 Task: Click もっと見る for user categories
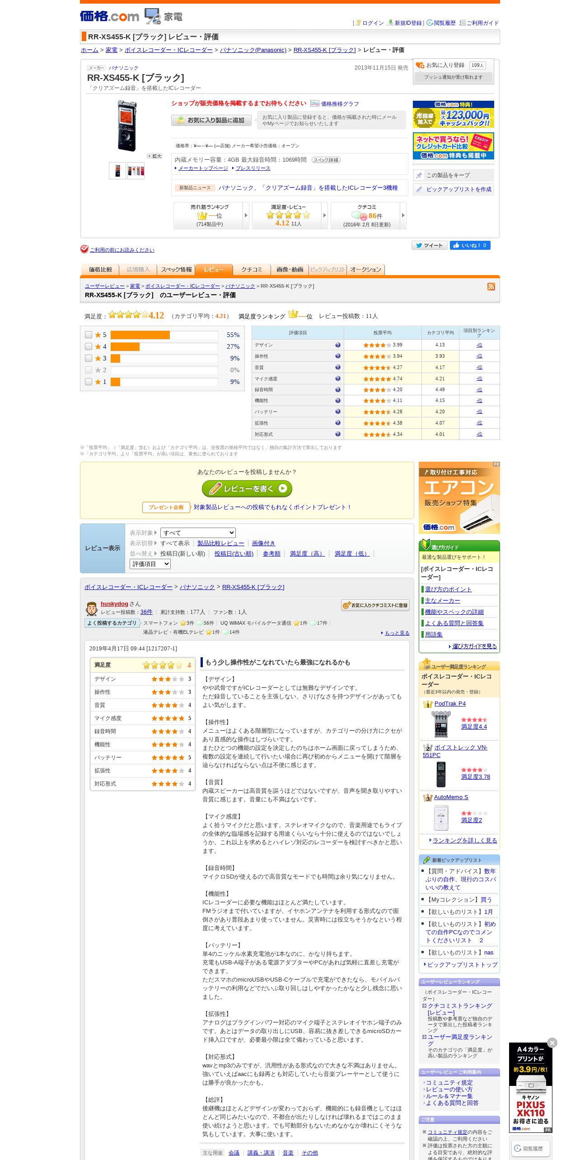point(397,633)
